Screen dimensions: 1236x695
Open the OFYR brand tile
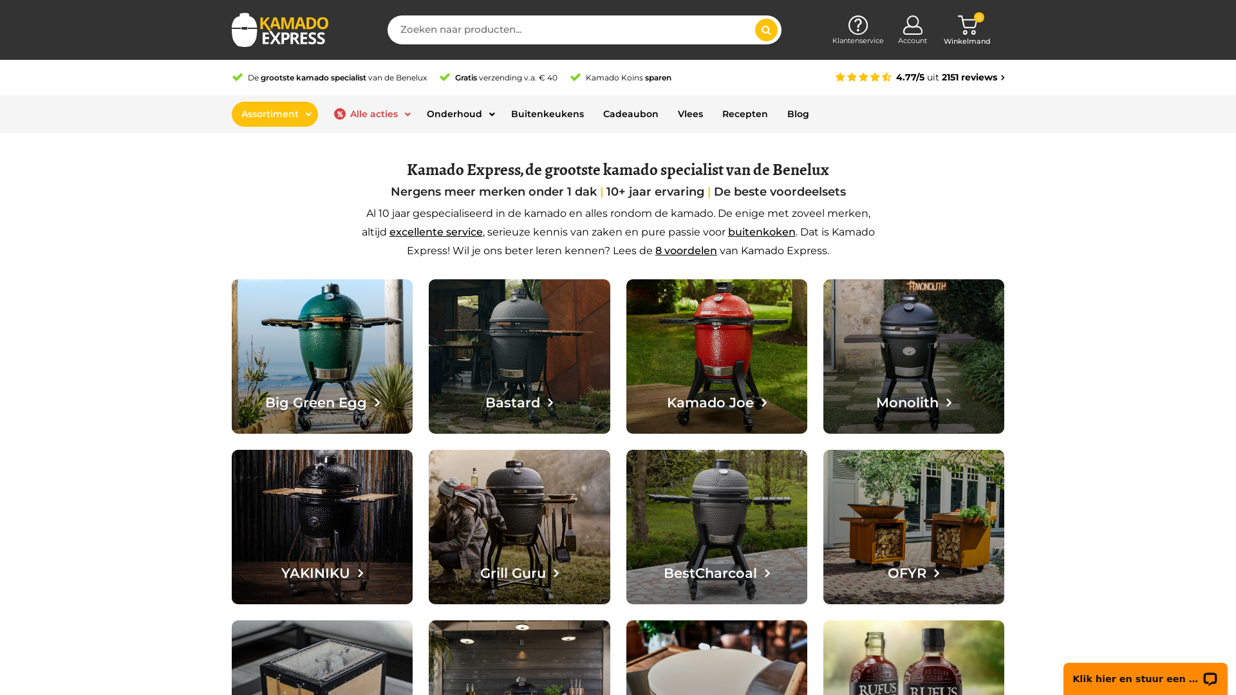913,527
